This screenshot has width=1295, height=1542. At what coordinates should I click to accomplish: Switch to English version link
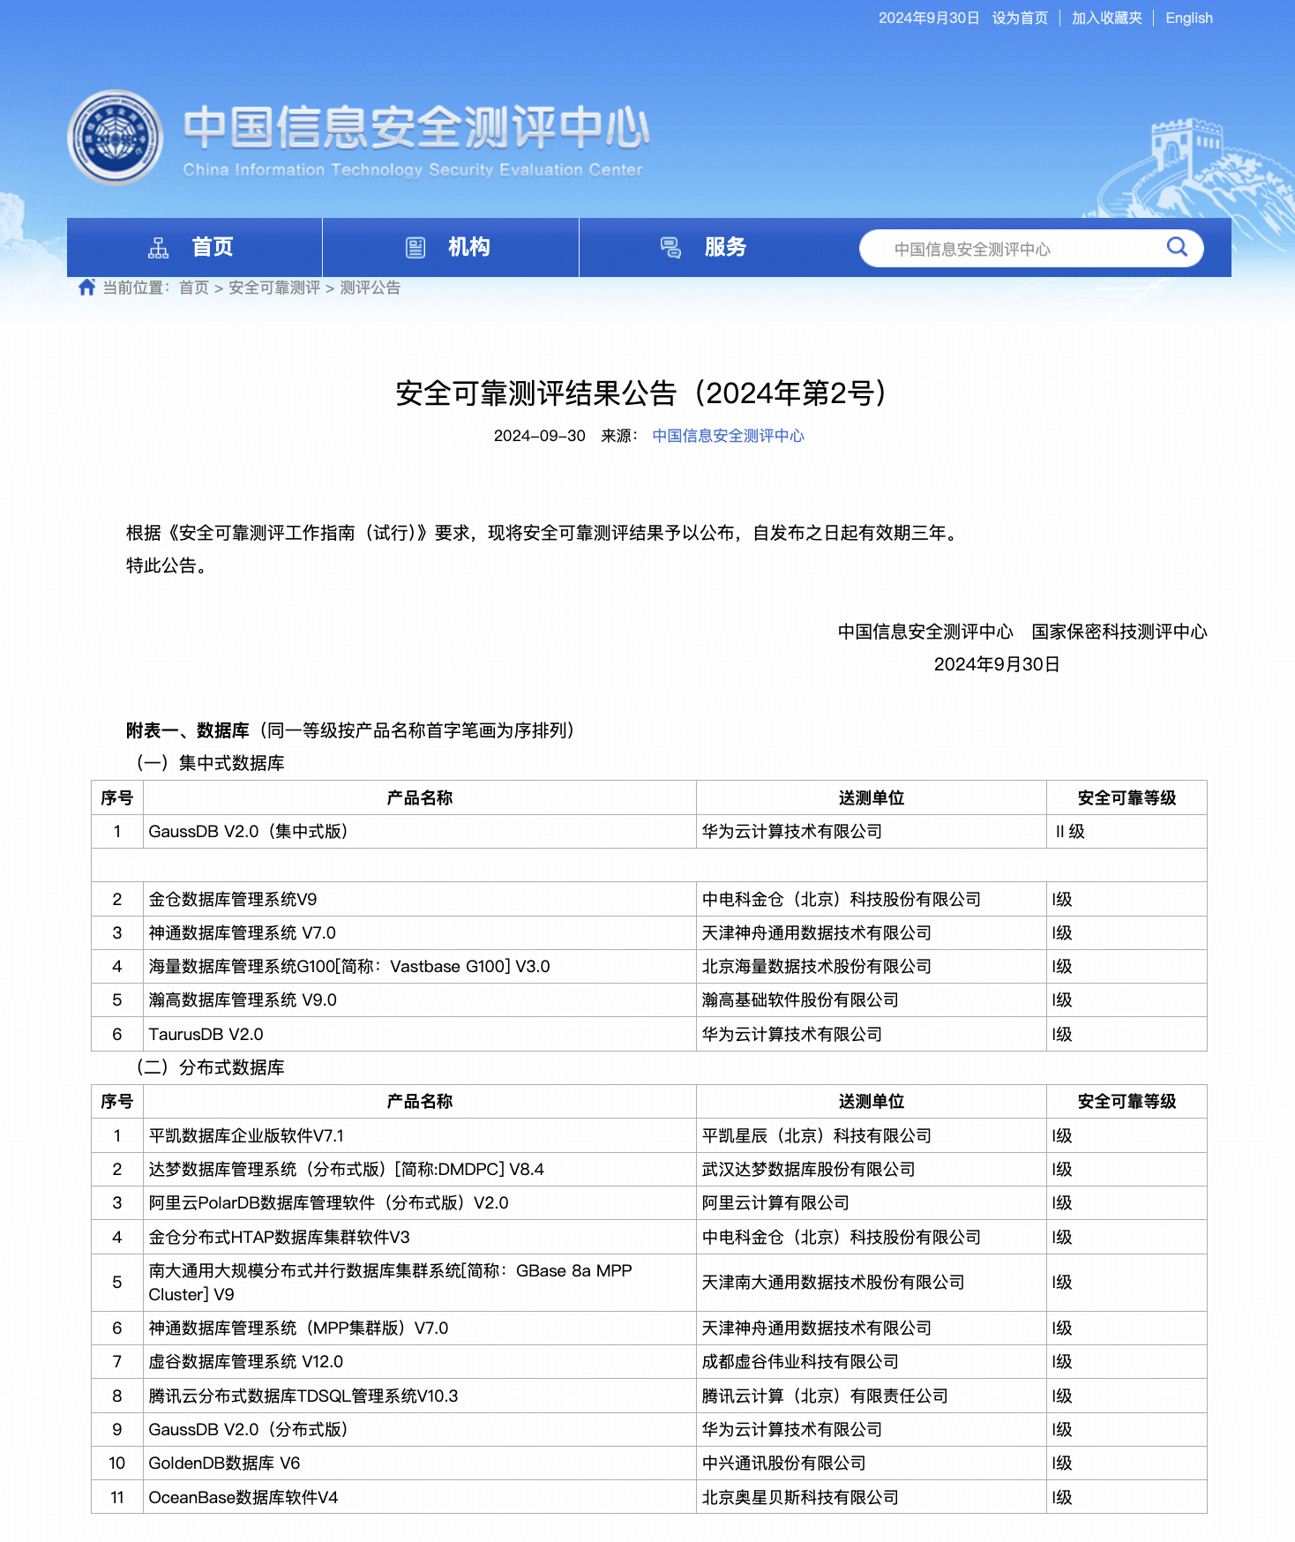(1188, 18)
